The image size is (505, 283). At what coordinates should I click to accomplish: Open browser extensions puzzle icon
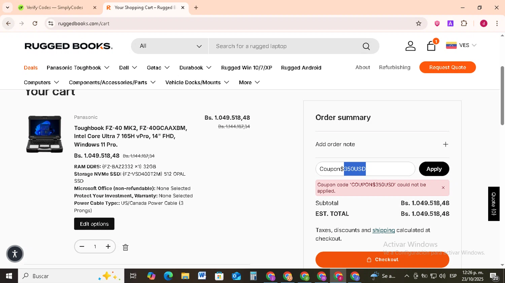click(x=464, y=23)
